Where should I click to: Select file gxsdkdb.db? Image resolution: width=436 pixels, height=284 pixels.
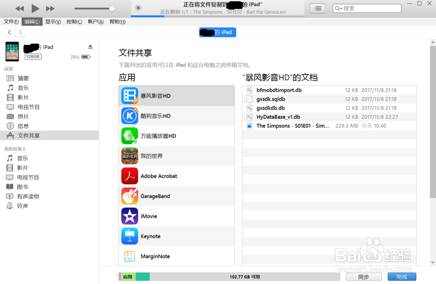click(x=329, y=108)
